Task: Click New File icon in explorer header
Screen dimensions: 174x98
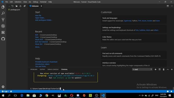Action: point(13,6)
